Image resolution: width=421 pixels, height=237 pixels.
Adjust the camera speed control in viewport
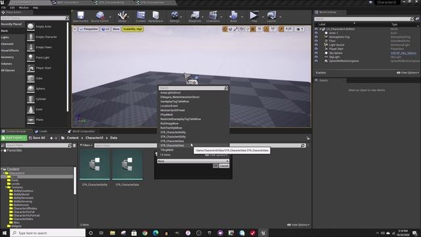tap(300, 29)
